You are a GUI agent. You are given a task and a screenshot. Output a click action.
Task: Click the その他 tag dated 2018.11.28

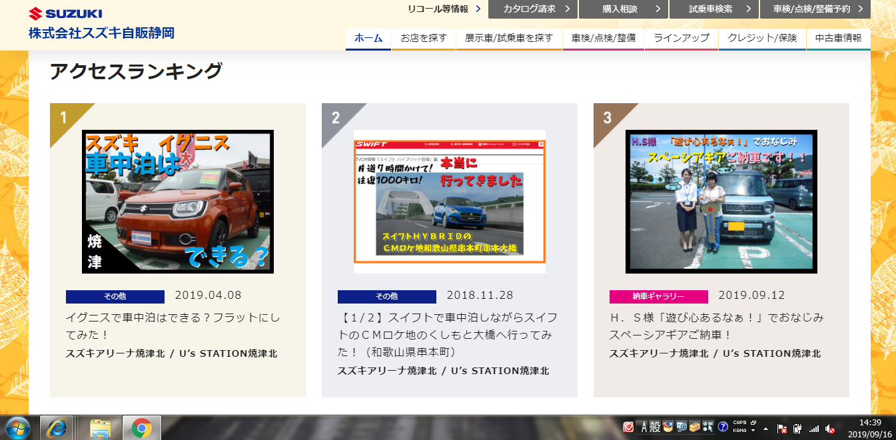pyautogui.click(x=387, y=297)
